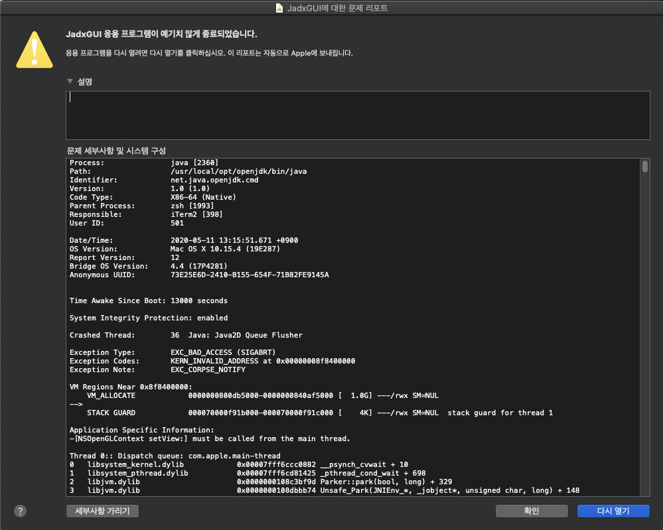Click the yellow warning triangle icon
The height and width of the screenshot is (530, 663).
coord(35,50)
